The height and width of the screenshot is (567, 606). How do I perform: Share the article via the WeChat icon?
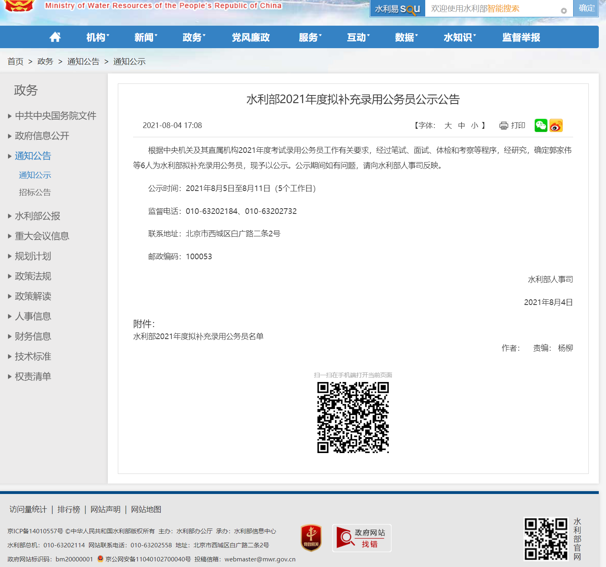coord(541,126)
